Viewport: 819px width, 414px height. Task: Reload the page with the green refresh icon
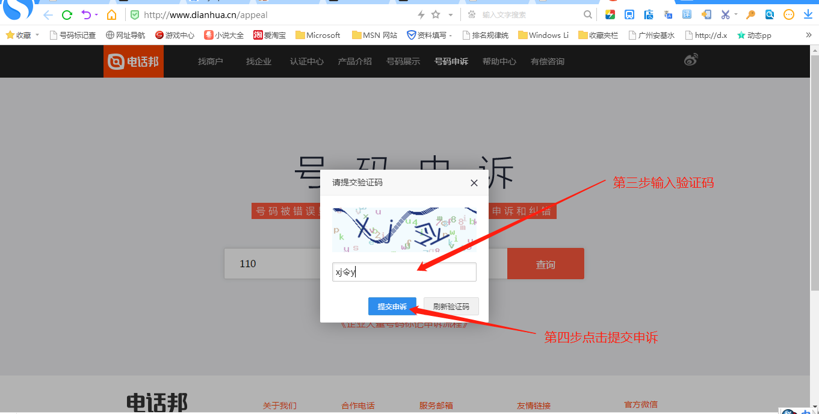pyautogui.click(x=67, y=15)
